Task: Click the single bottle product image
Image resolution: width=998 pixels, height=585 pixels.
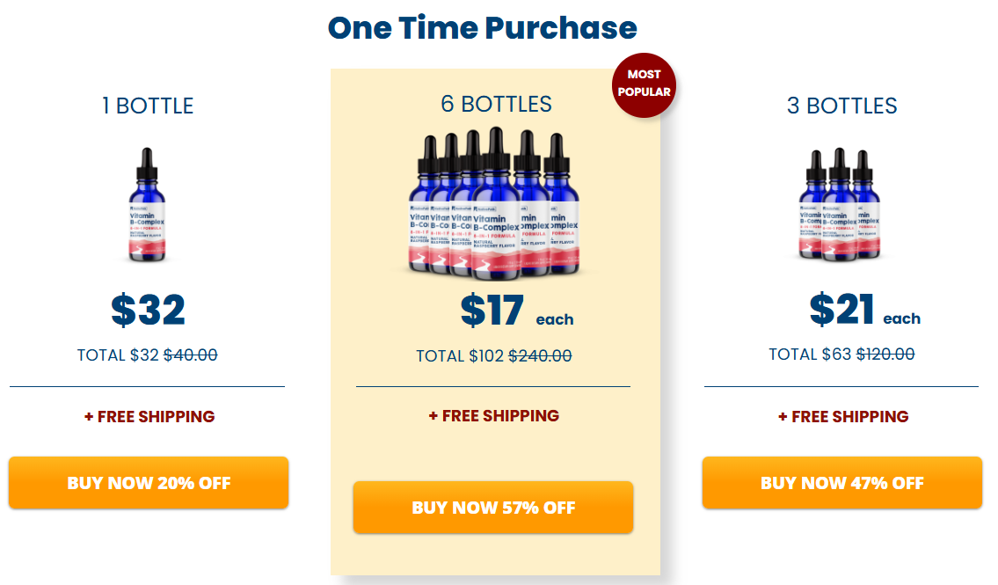Action: 148,207
